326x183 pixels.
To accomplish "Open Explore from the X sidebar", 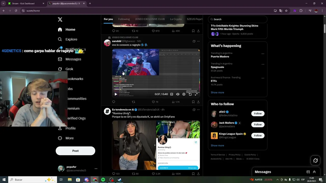I will coord(68,39).
